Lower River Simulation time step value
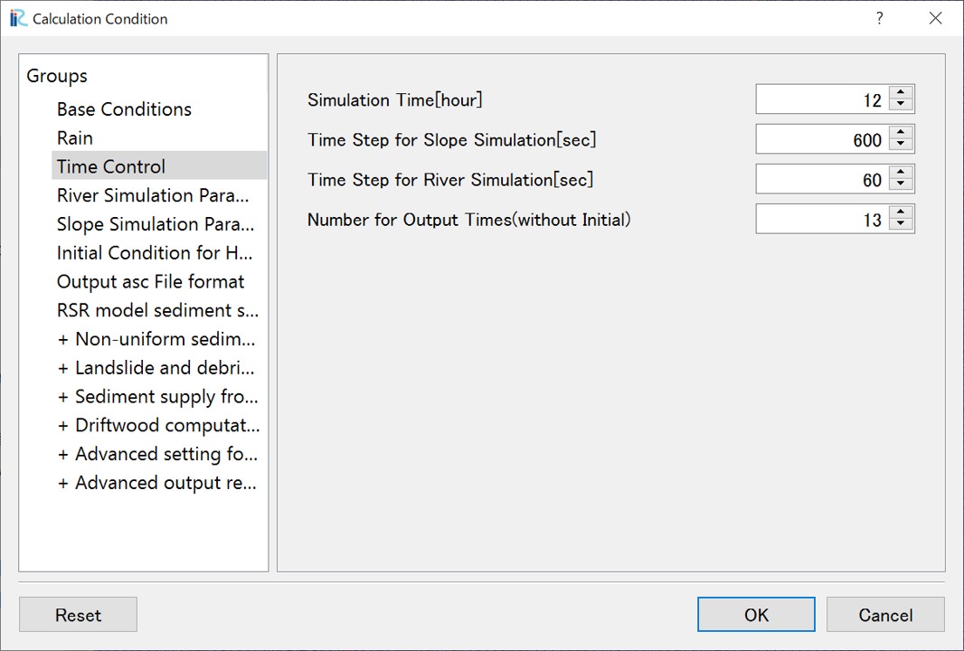964x651 pixels. 901,185
